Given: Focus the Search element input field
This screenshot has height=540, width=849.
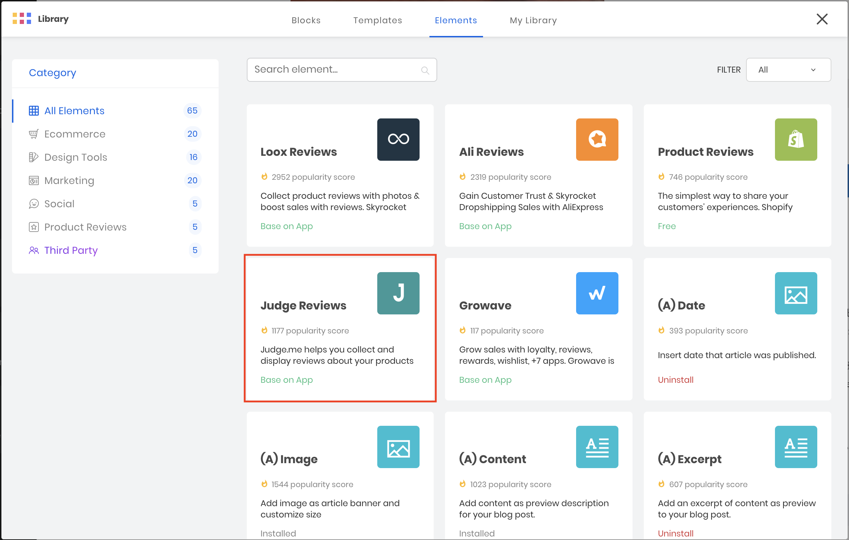Looking at the screenshot, I should click(335, 70).
